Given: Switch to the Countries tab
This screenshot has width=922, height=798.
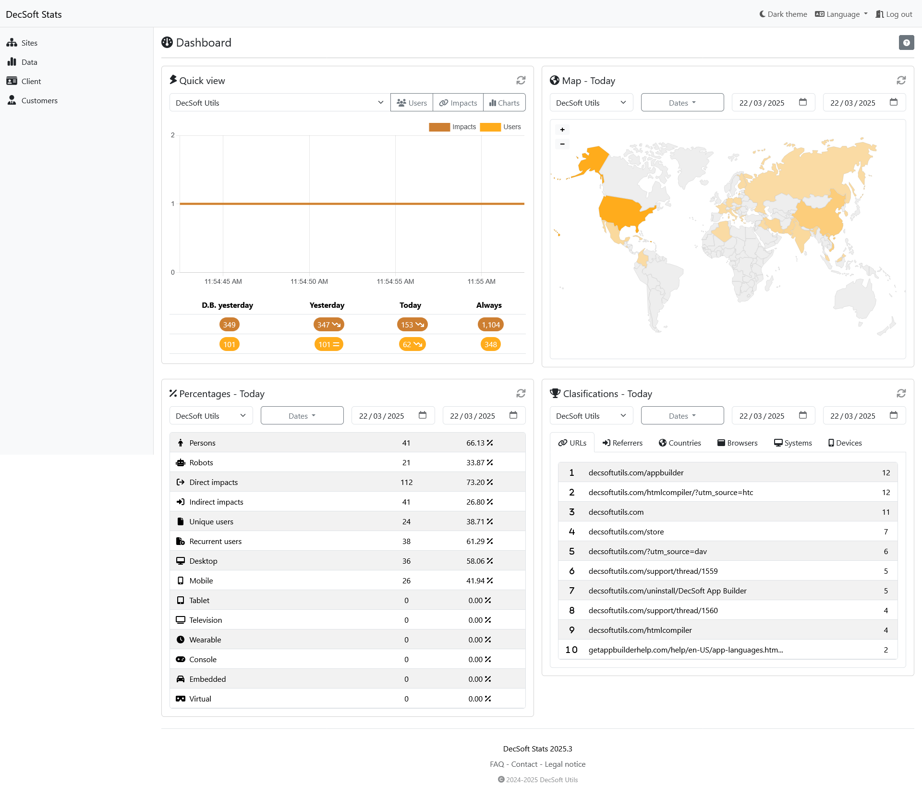Looking at the screenshot, I should point(679,443).
